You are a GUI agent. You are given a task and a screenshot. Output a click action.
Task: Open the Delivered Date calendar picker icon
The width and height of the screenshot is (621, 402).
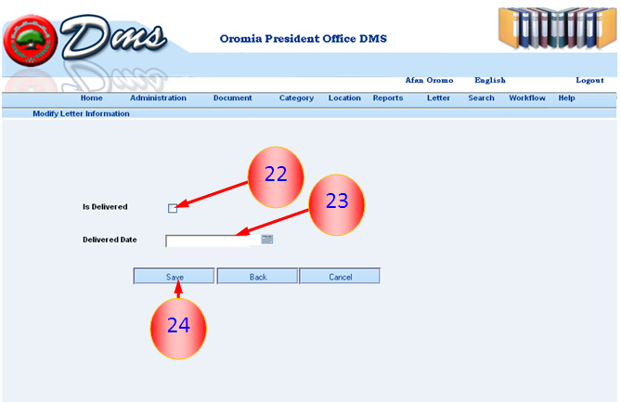267,239
